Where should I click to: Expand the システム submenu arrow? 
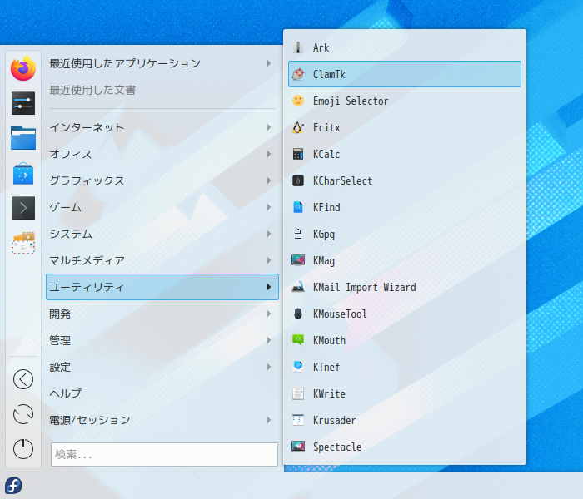[x=269, y=234]
